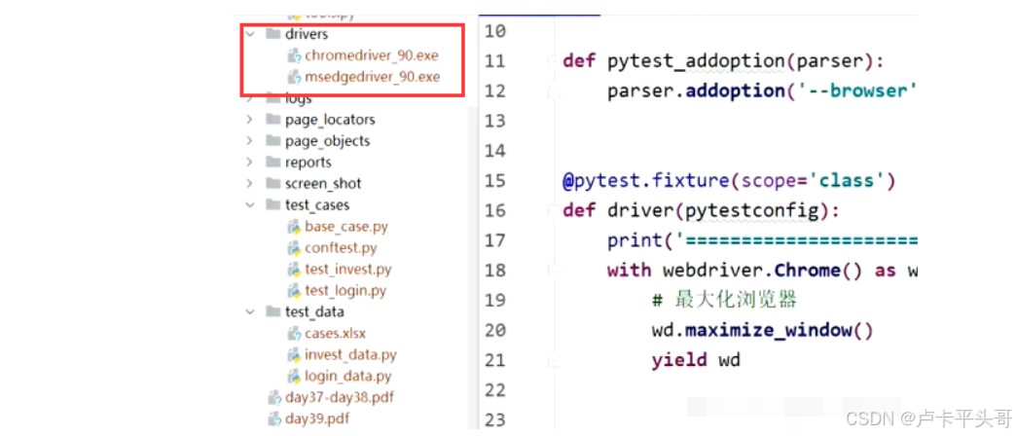This screenshot has width=1016, height=436.
Task: Click the drivers folder icon
Action: pyautogui.click(x=272, y=34)
